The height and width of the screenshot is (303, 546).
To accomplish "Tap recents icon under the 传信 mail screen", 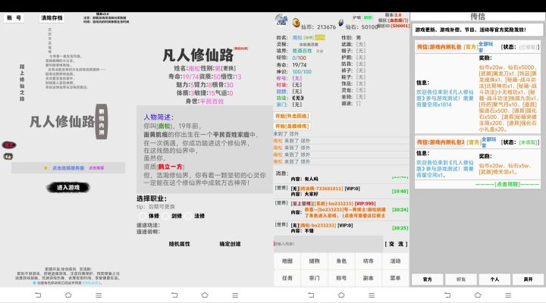I will point(508,295).
